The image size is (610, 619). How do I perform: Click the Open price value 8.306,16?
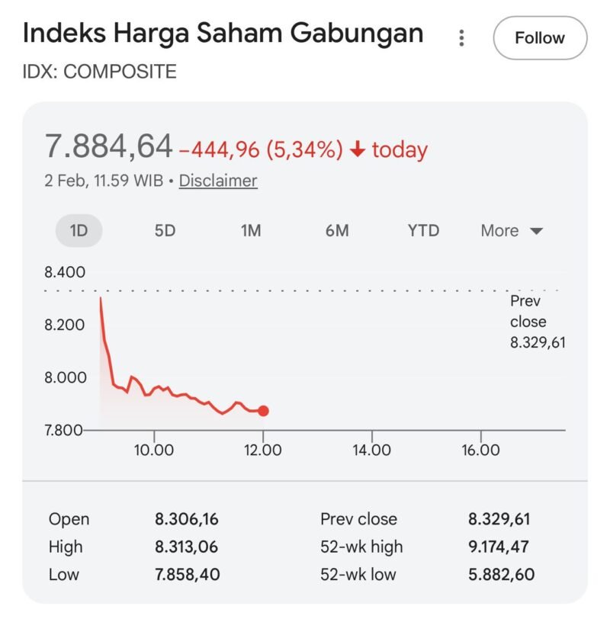tap(187, 519)
